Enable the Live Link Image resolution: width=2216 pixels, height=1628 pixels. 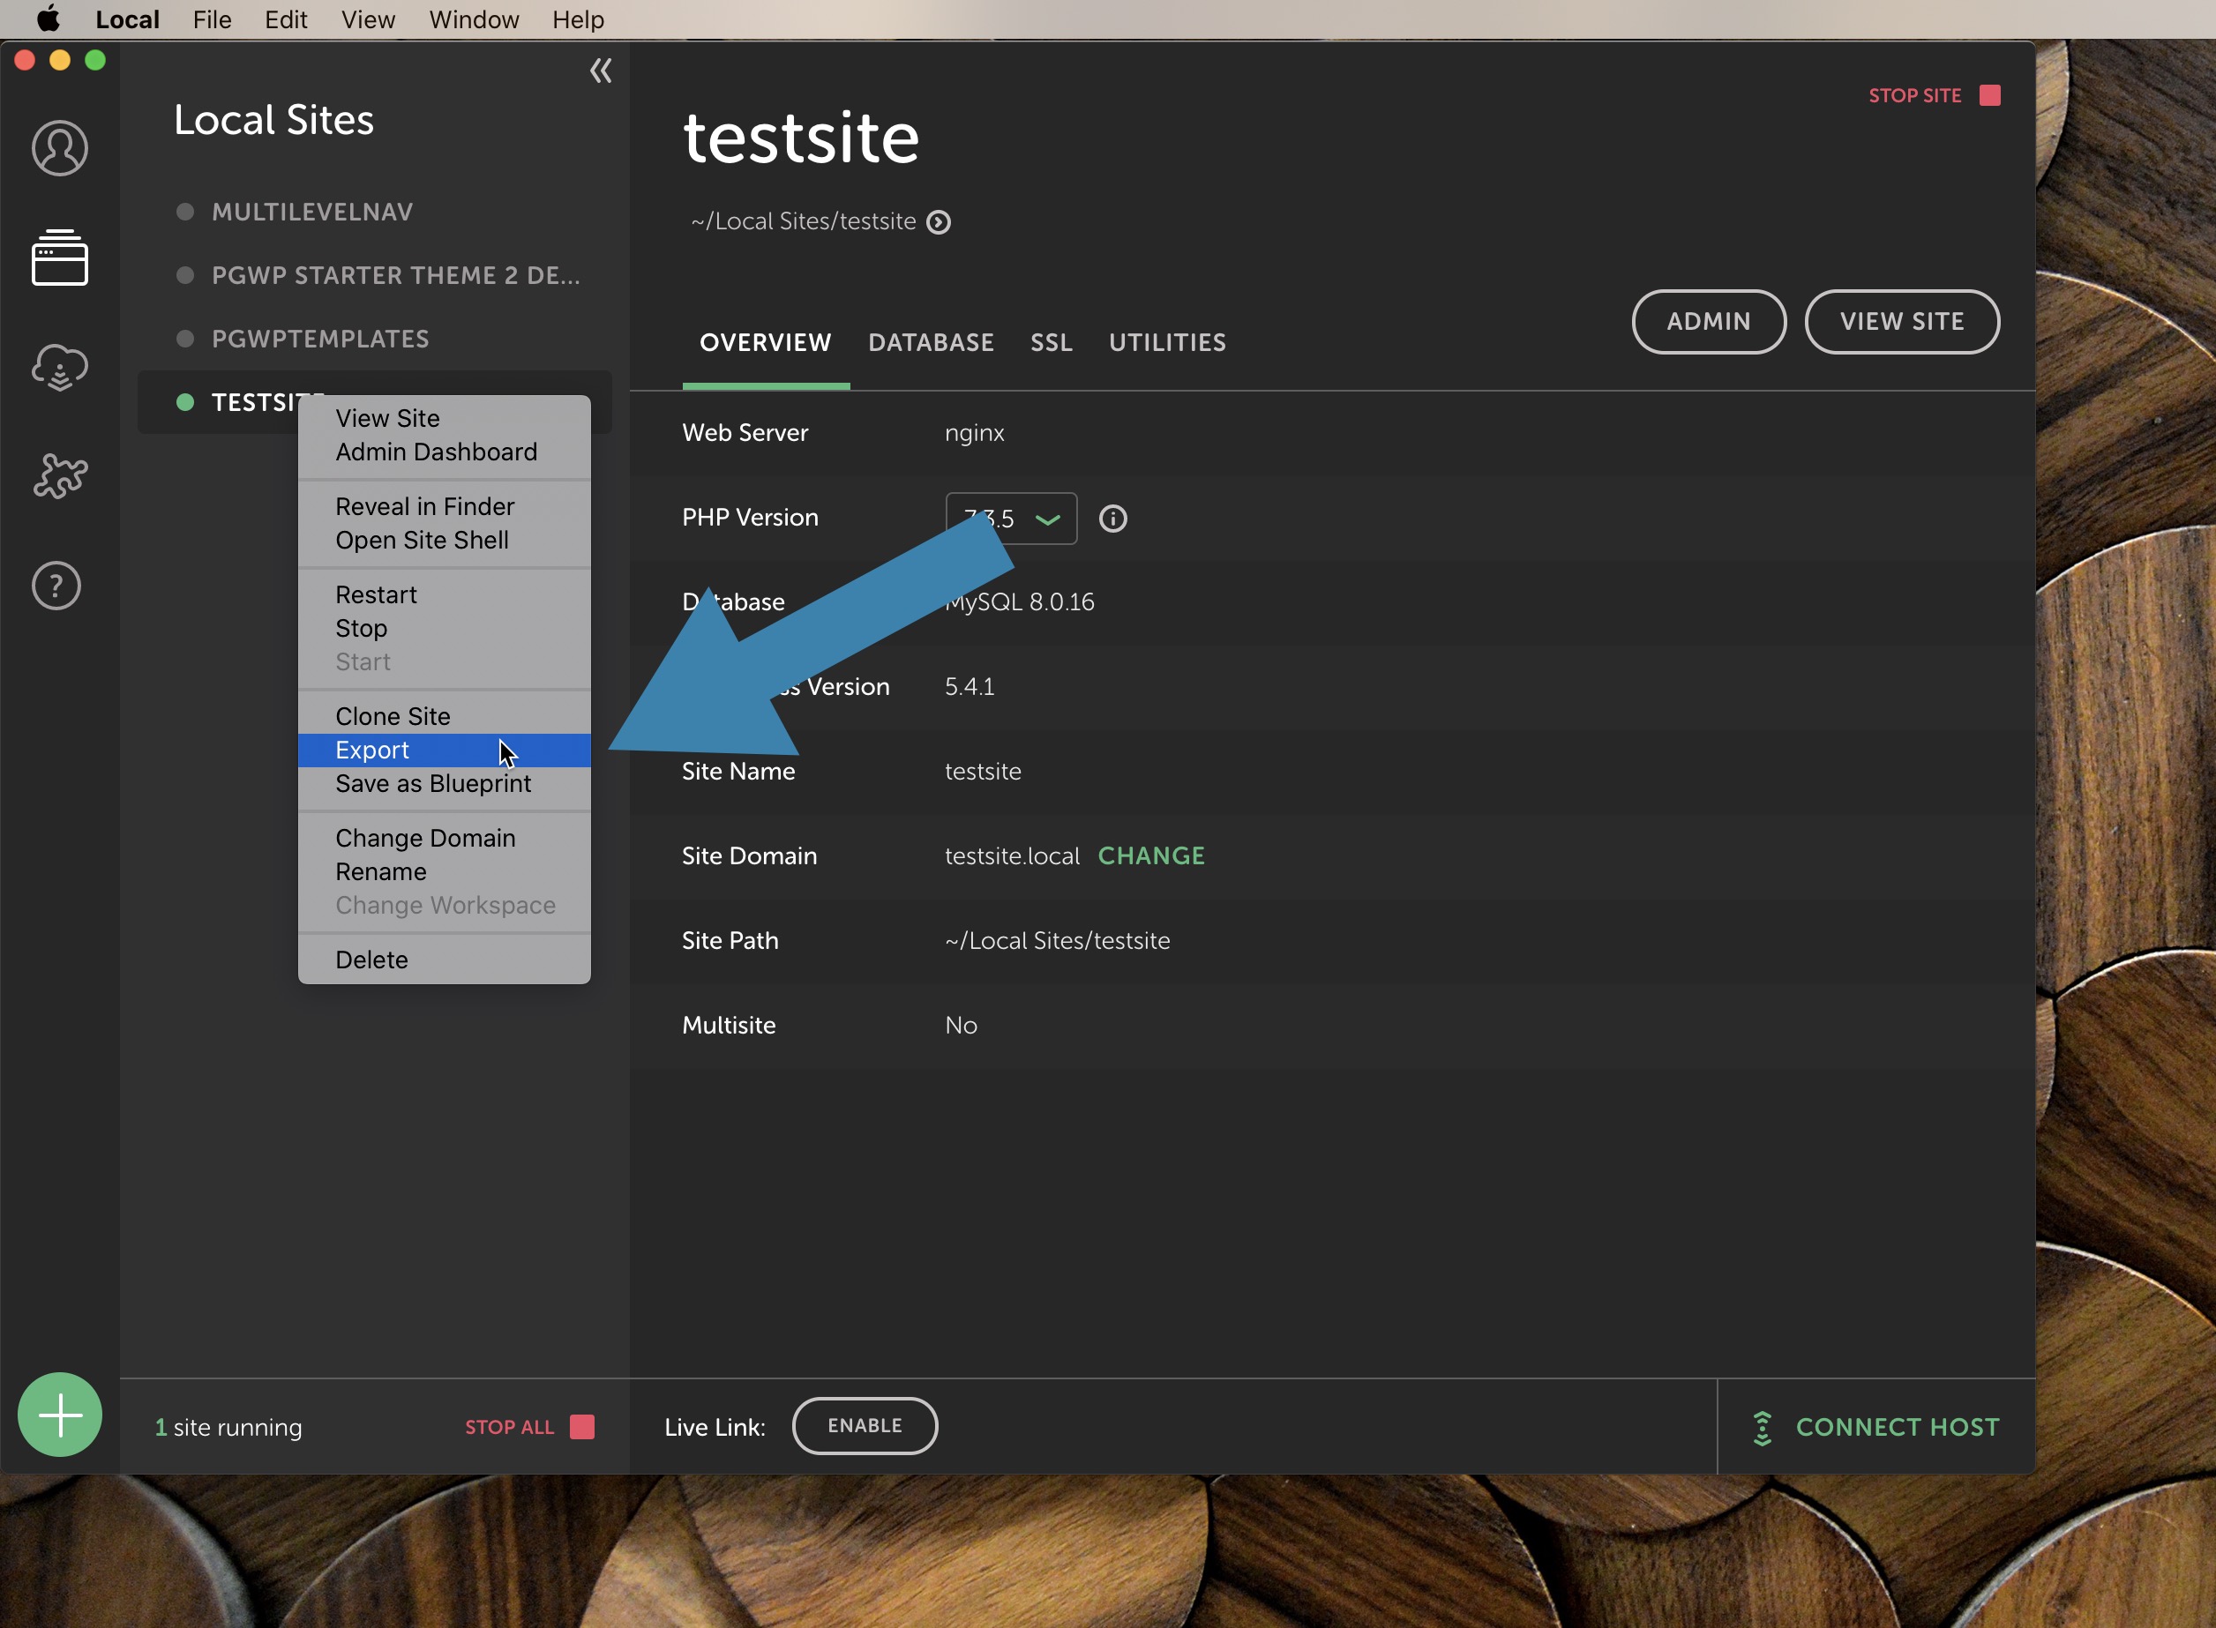click(x=865, y=1425)
